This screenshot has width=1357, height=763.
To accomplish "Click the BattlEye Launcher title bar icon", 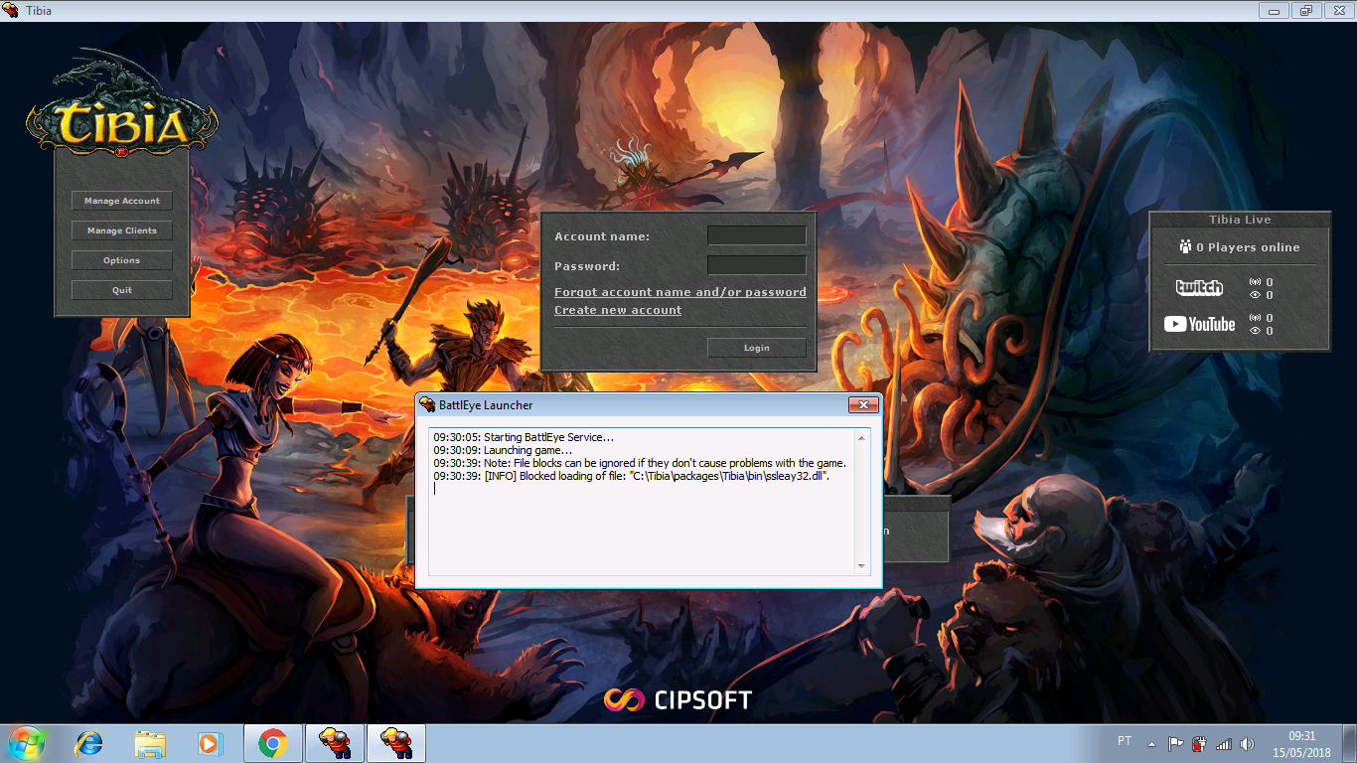I will click(x=427, y=405).
